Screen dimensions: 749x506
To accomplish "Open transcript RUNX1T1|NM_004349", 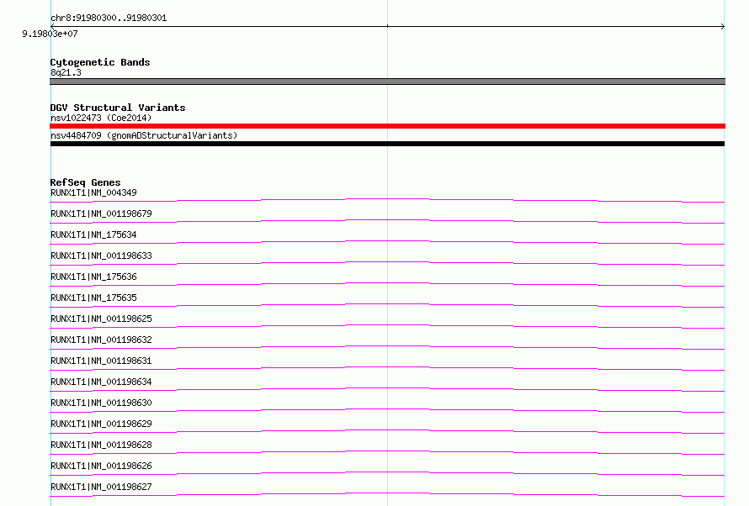I will [x=93, y=192].
